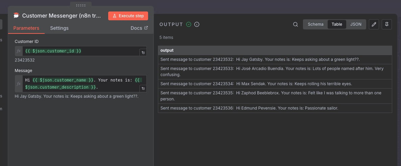Click the fx icon beside Customer ID

pos(19,51)
